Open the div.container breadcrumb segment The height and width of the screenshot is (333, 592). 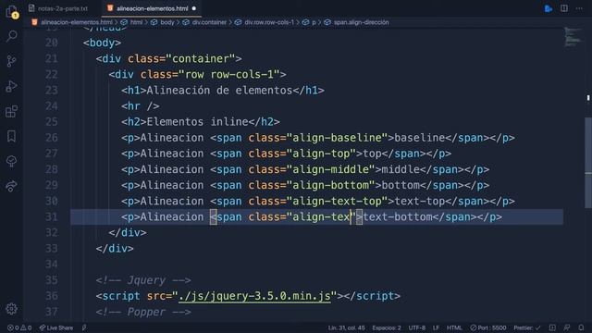pos(209,22)
